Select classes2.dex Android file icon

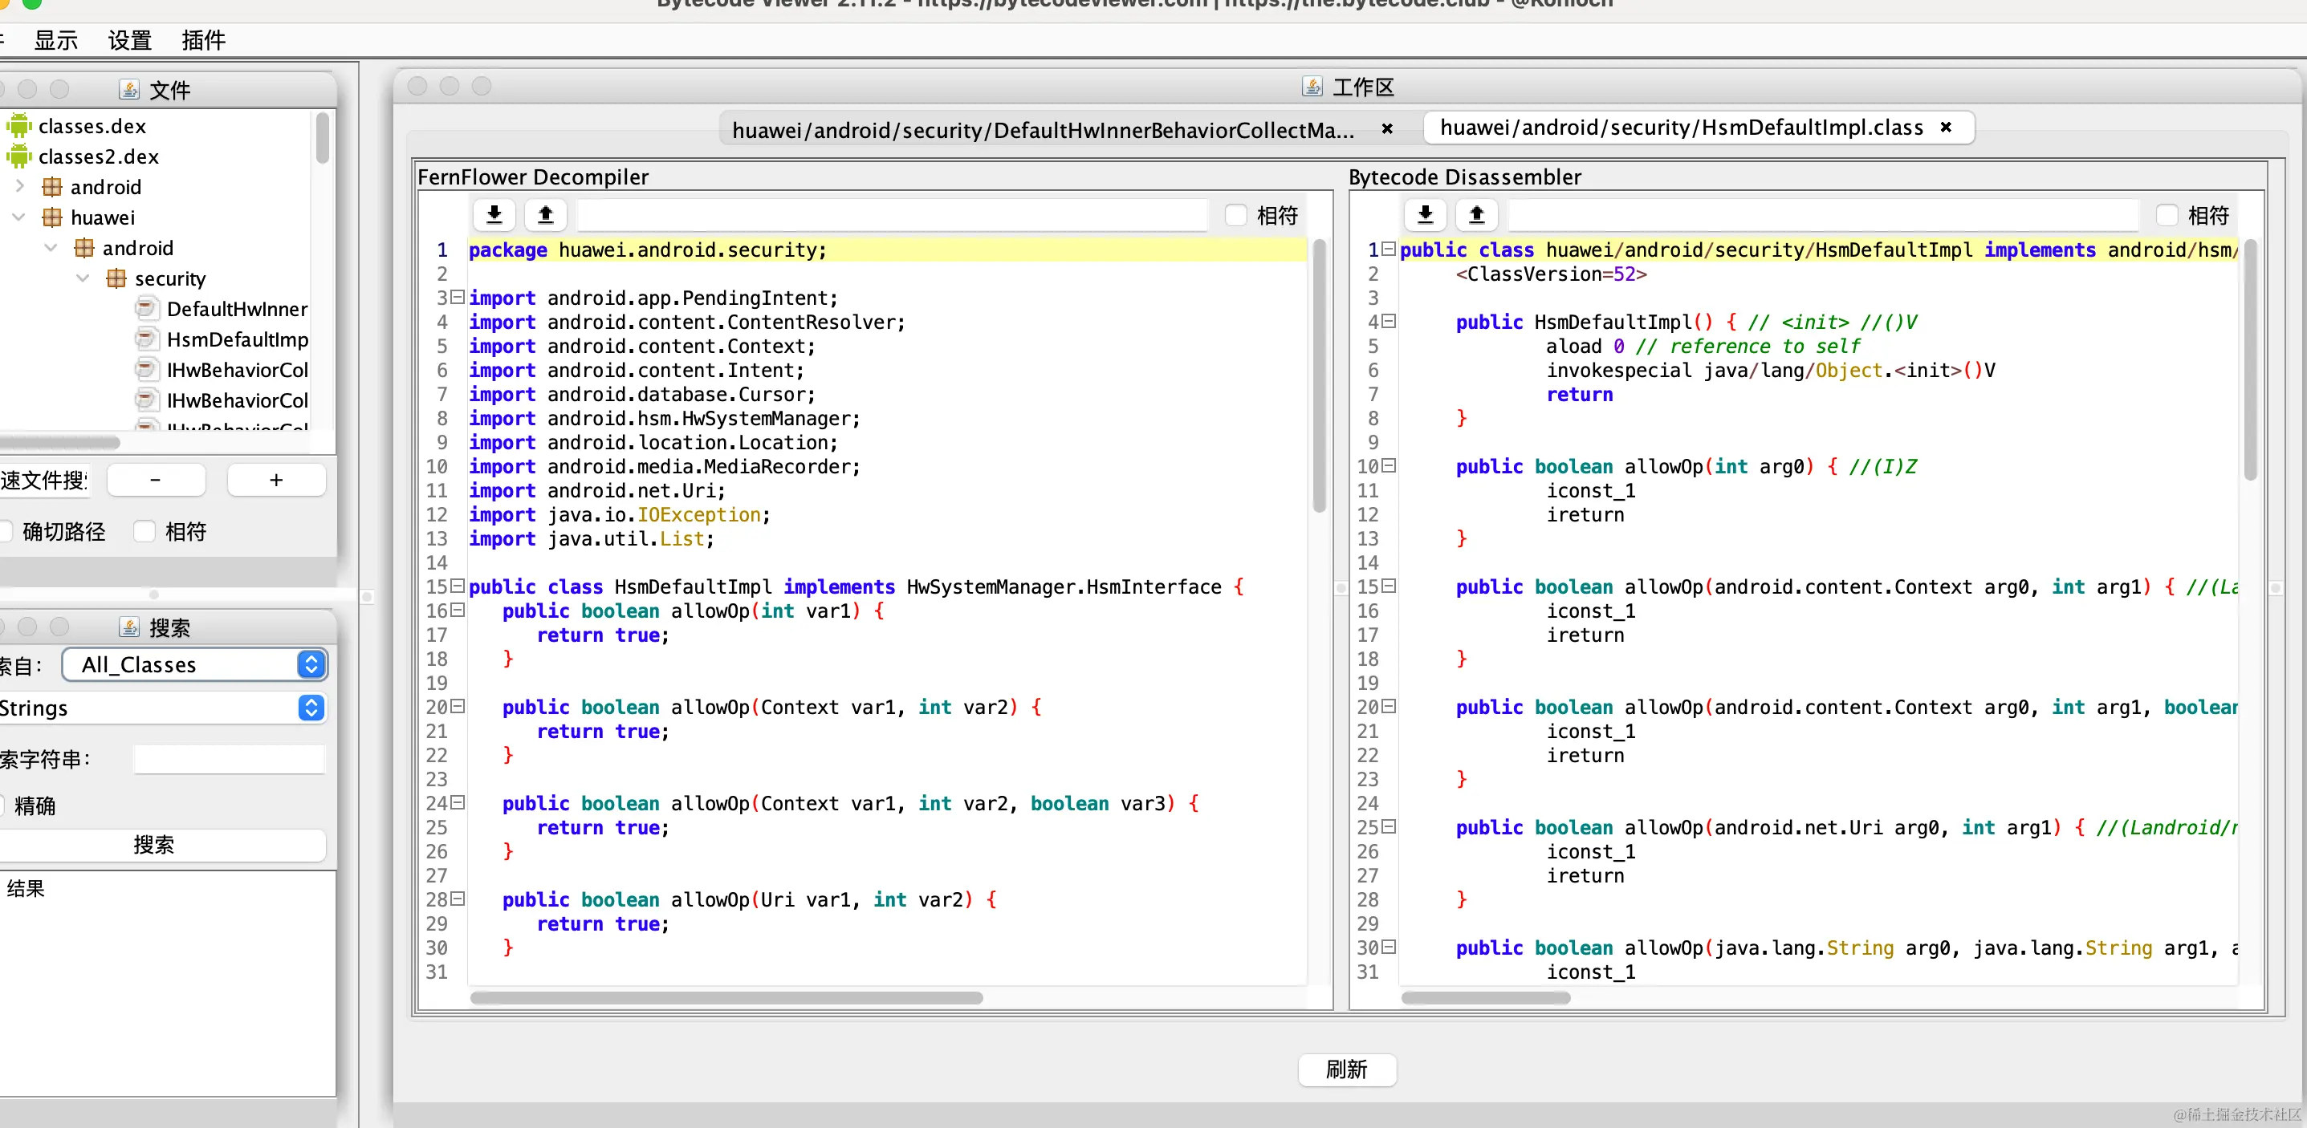pyautogui.click(x=18, y=156)
